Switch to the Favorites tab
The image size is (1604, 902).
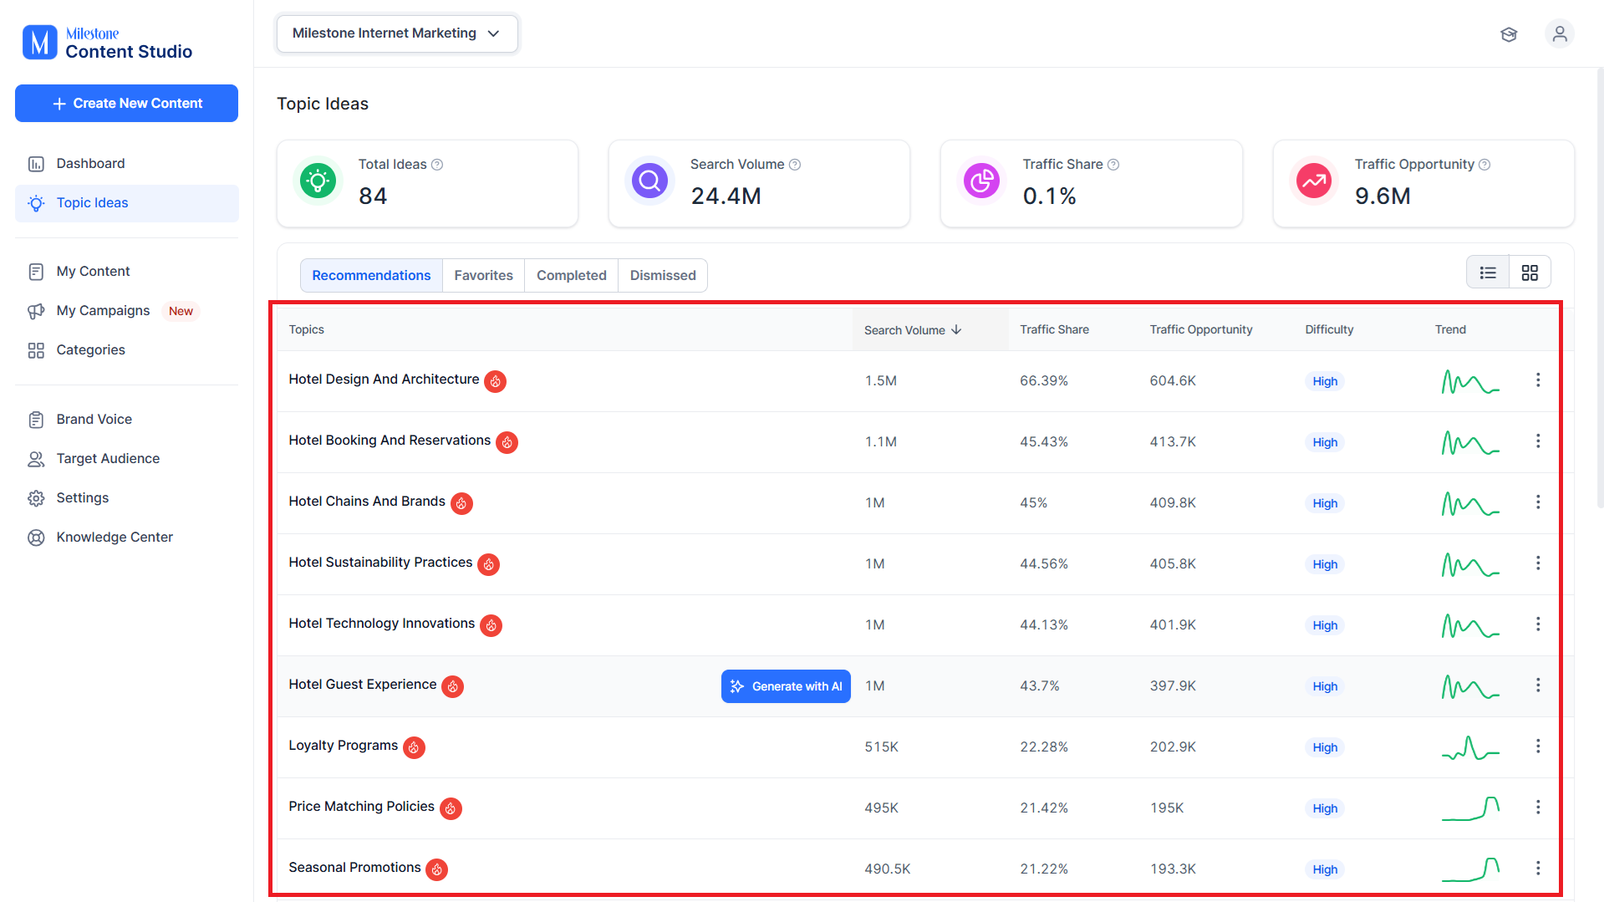click(483, 276)
